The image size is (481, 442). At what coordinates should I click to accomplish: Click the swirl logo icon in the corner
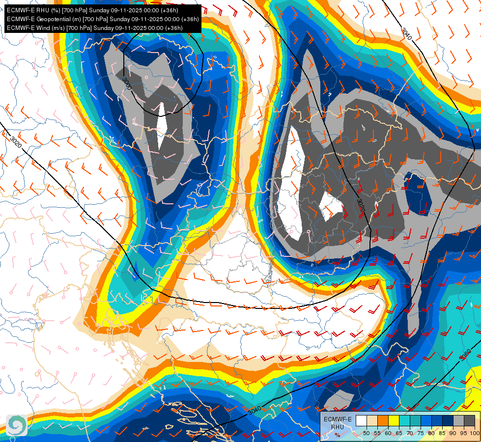click(17, 425)
